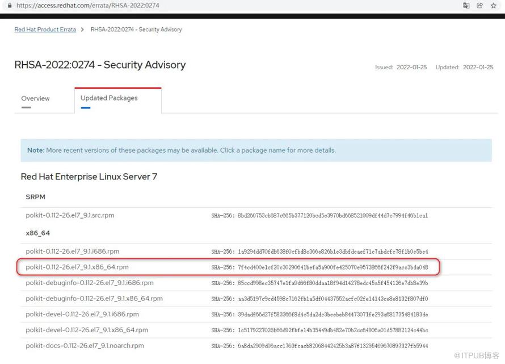Open polkit-0.112-26.el7_9.1.src.rpm package link

click(70, 215)
